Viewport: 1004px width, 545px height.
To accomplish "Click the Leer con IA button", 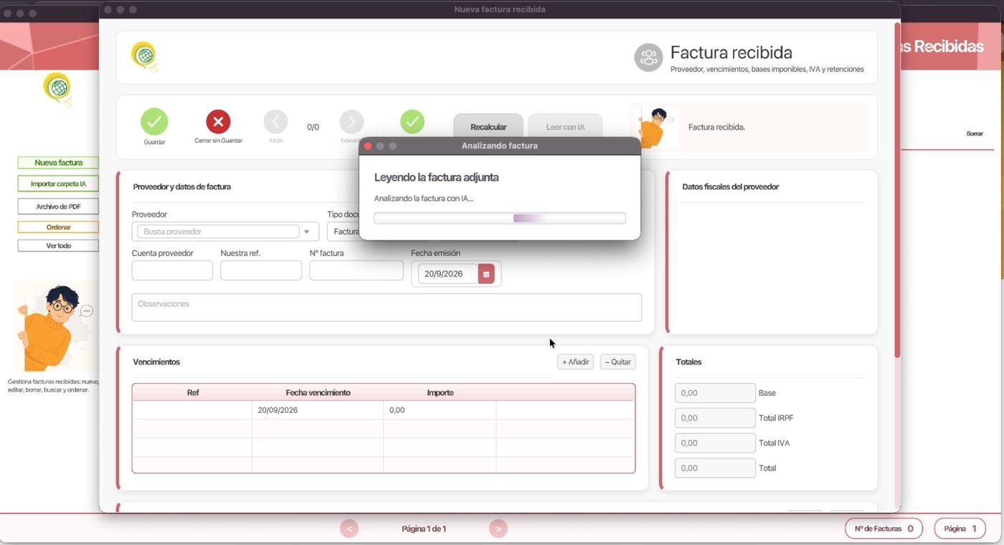I will (x=565, y=127).
